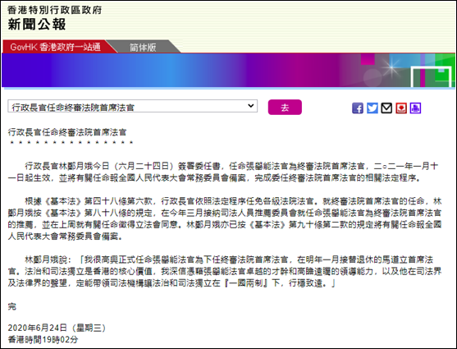Click the timestamp 香港時間19時02分
The image size is (457, 349).
tap(43, 339)
